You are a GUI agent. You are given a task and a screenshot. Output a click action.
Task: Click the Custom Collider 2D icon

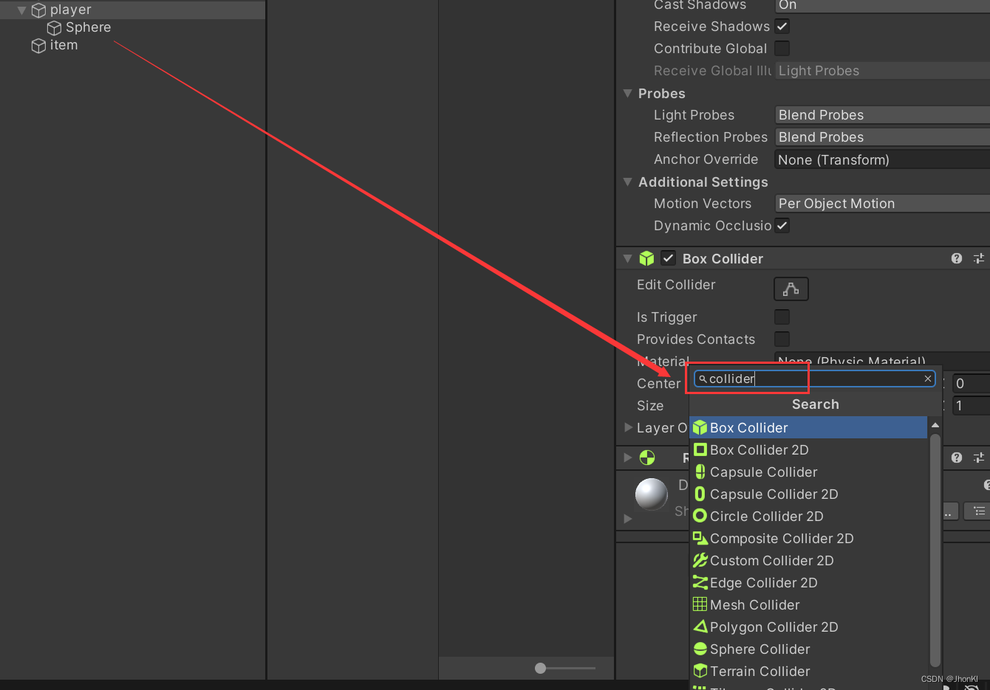click(700, 560)
